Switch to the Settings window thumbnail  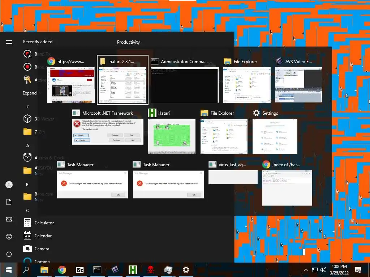point(275,136)
